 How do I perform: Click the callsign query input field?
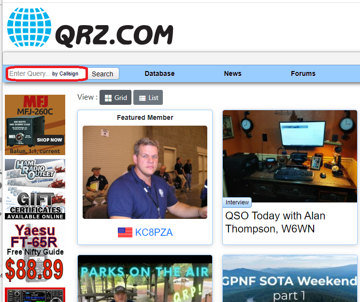tap(47, 73)
